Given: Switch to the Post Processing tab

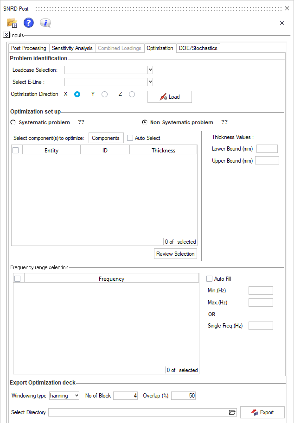Looking at the screenshot, I should click(29, 48).
